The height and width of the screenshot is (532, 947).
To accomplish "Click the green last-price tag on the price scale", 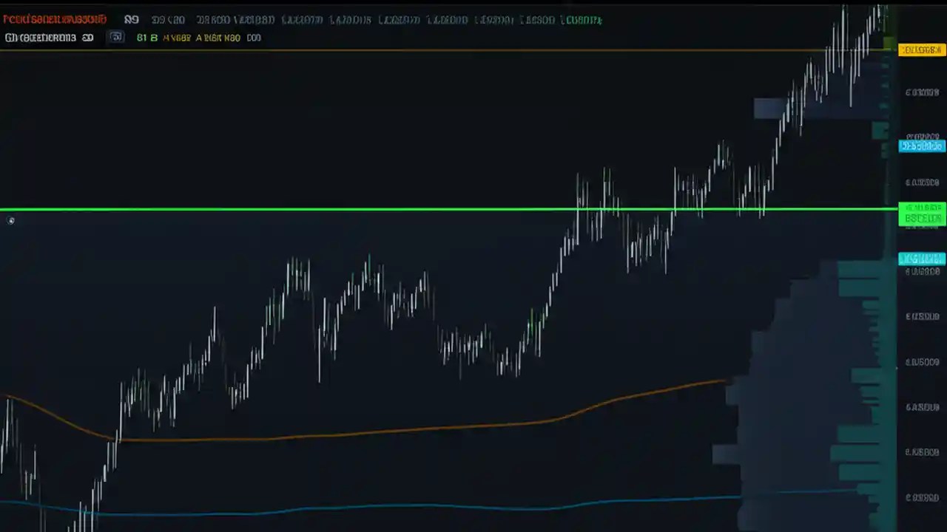I will pos(923,214).
